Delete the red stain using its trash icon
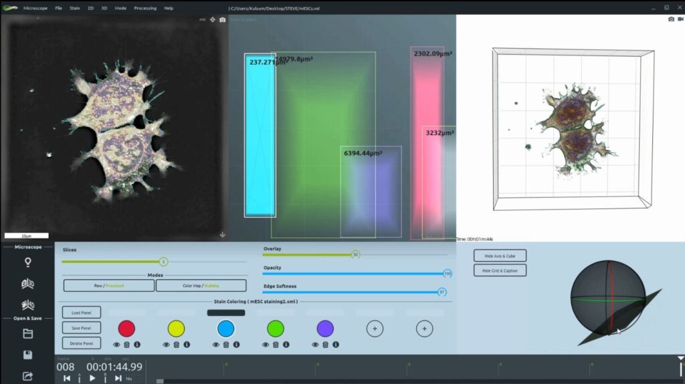 (126, 345)
